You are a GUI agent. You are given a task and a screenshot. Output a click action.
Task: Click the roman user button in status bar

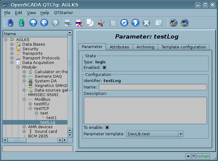[x=203, y=156]
